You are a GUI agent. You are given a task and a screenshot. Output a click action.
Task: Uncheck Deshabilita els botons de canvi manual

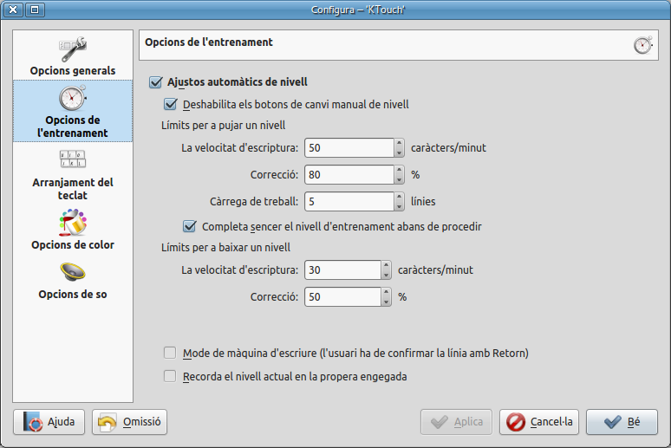click(170, 104)
